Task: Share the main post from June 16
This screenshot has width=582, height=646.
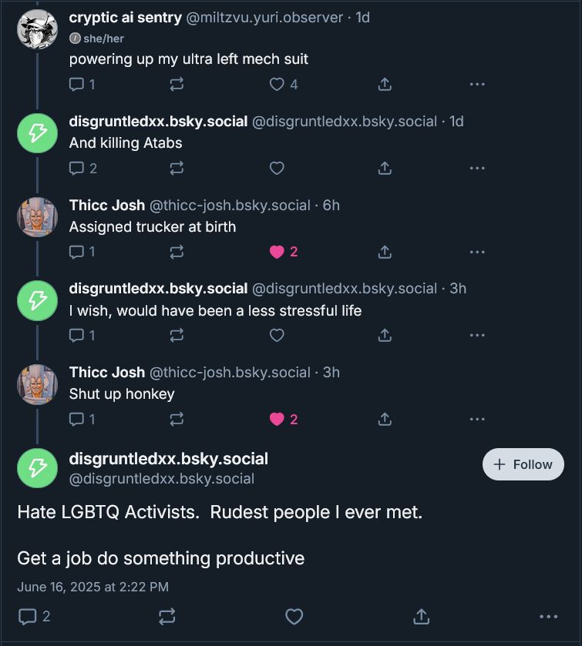Action: click(421, 616)
